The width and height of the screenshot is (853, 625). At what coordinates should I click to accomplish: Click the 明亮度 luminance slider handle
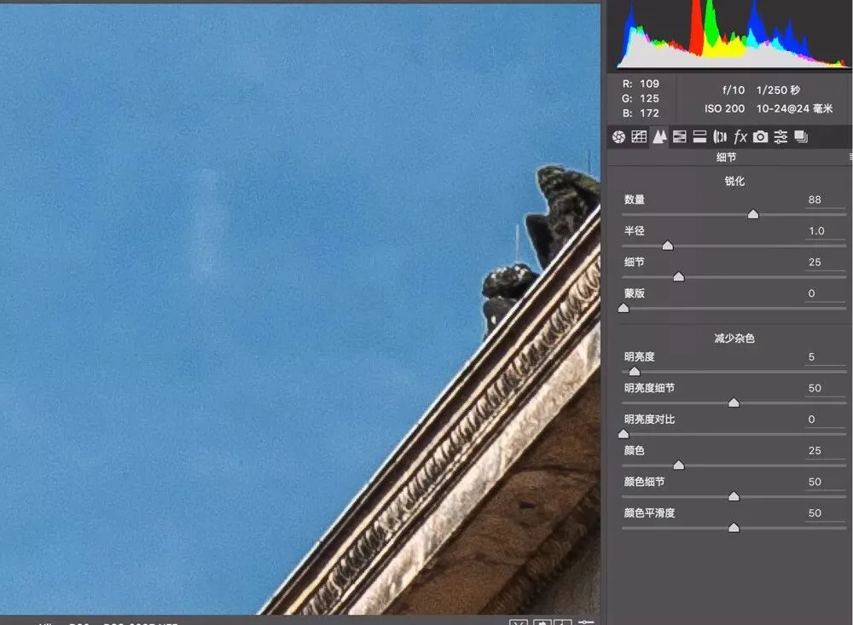[635, 372]
